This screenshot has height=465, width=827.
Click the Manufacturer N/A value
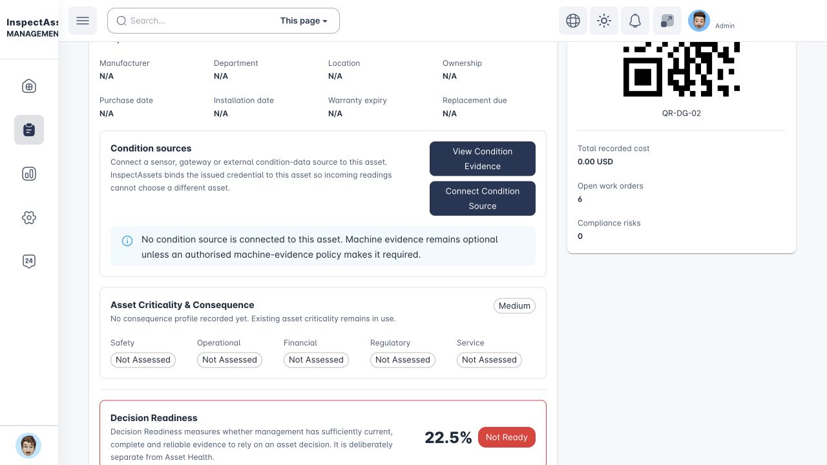click(107, 76)
